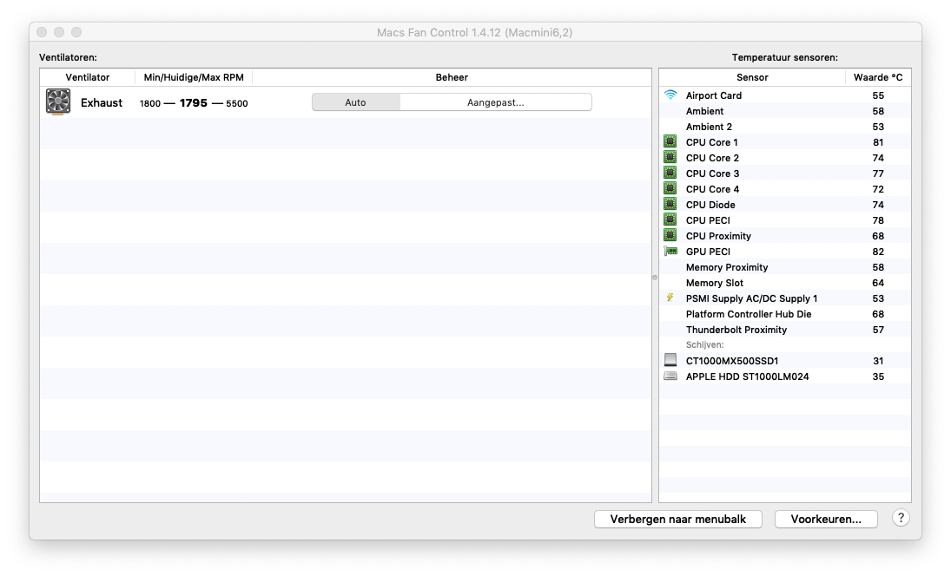Click the PSMI Supply lightning bolt icon
951x576 pixels.
pos(670,298)
